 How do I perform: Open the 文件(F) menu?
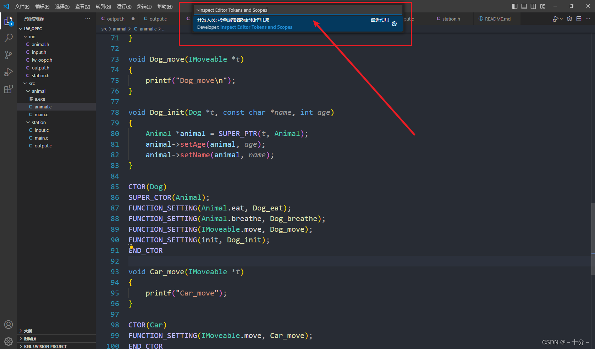click(22, 6)
